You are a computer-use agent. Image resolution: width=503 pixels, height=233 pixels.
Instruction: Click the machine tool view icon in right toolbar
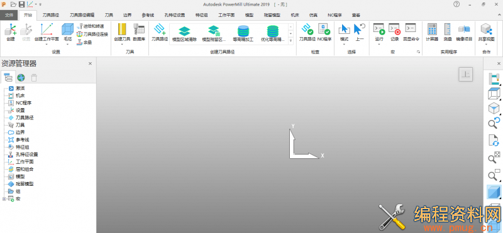pos(494,79)
